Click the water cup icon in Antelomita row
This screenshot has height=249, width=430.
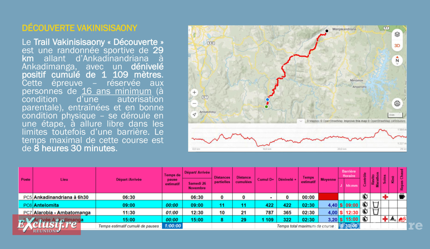tap(376, 204)
